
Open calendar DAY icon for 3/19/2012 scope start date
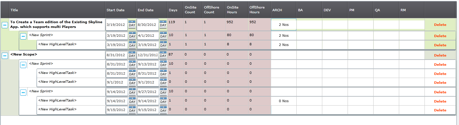pos(132,25)
